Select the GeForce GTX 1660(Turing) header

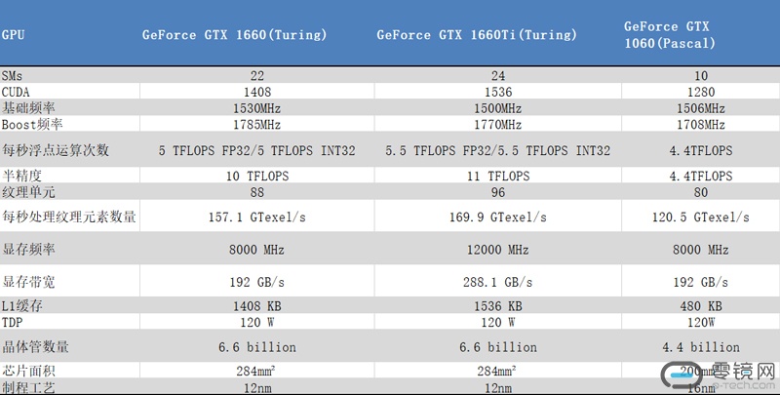(x=234, y=35)
